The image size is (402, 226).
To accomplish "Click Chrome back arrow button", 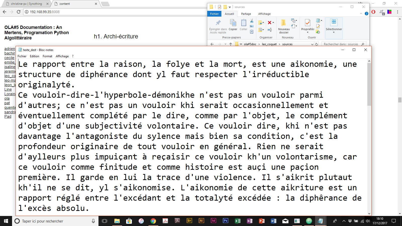I will click(5, 12).
